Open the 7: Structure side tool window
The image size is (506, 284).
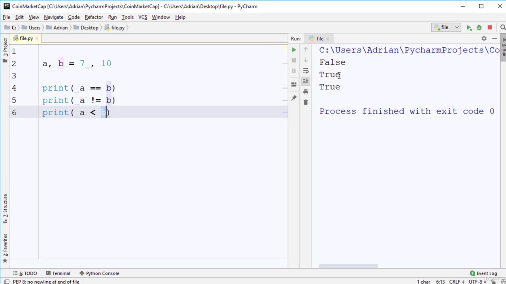click(x=5, y=209)
